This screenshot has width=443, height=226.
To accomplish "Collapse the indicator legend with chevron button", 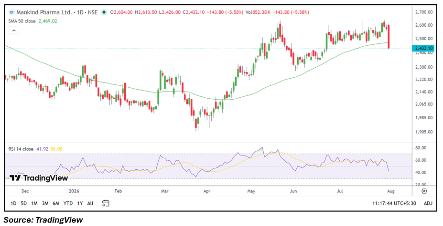I will tap(14, 30).
